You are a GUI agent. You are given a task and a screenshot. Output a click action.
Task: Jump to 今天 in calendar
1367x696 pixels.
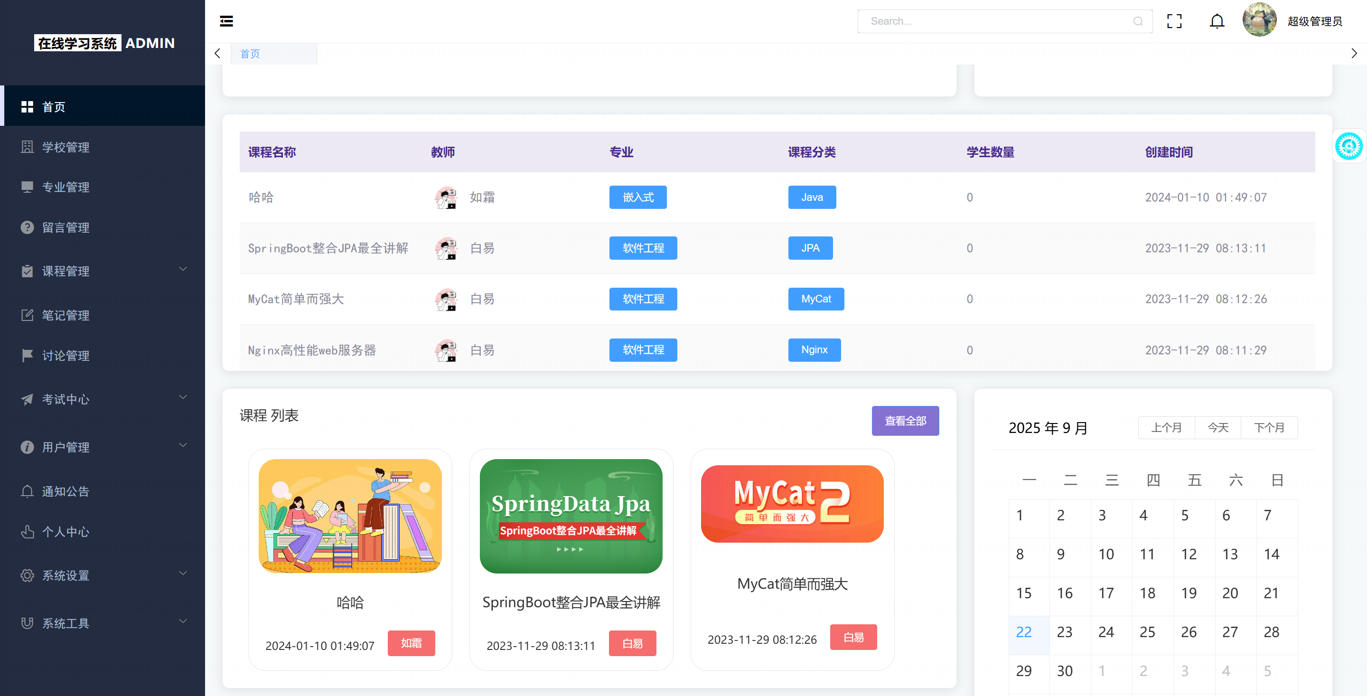click(x=1217, y=428)
